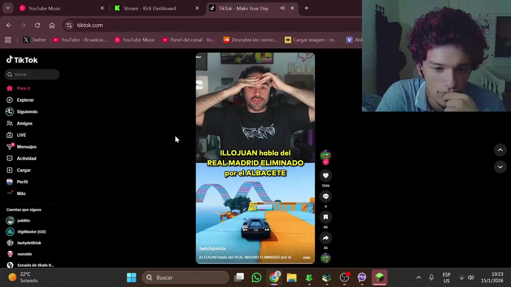The height and width of the screenshot is (287, 511).
Task: Click the TikTok logo
Action: pos(22,60)
